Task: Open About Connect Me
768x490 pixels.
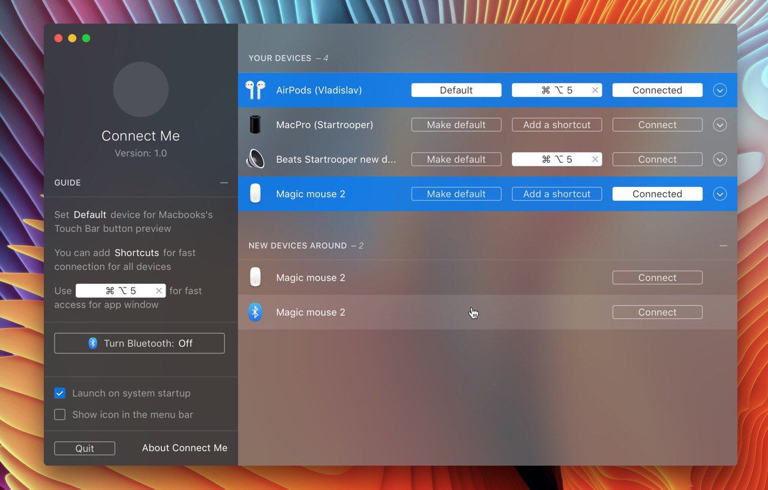Action: [185, 448]
